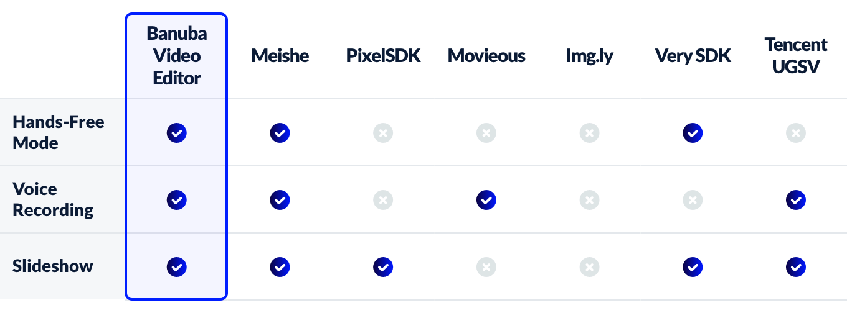Select the PixelSDK column header

[384, 56]
